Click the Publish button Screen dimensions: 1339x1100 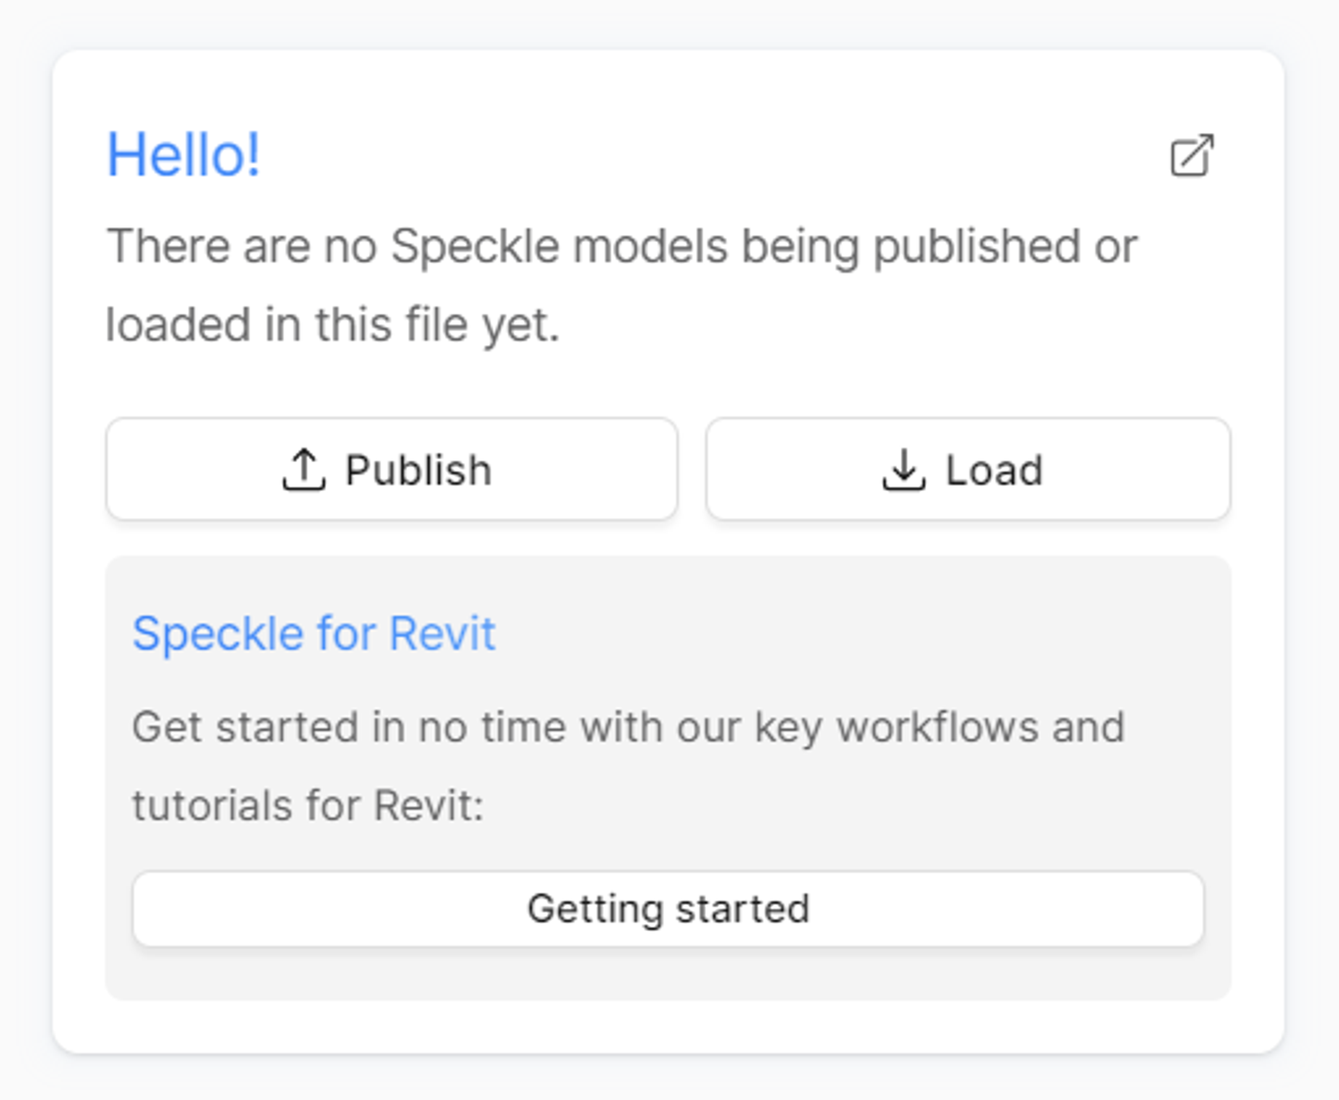(392, 469)
